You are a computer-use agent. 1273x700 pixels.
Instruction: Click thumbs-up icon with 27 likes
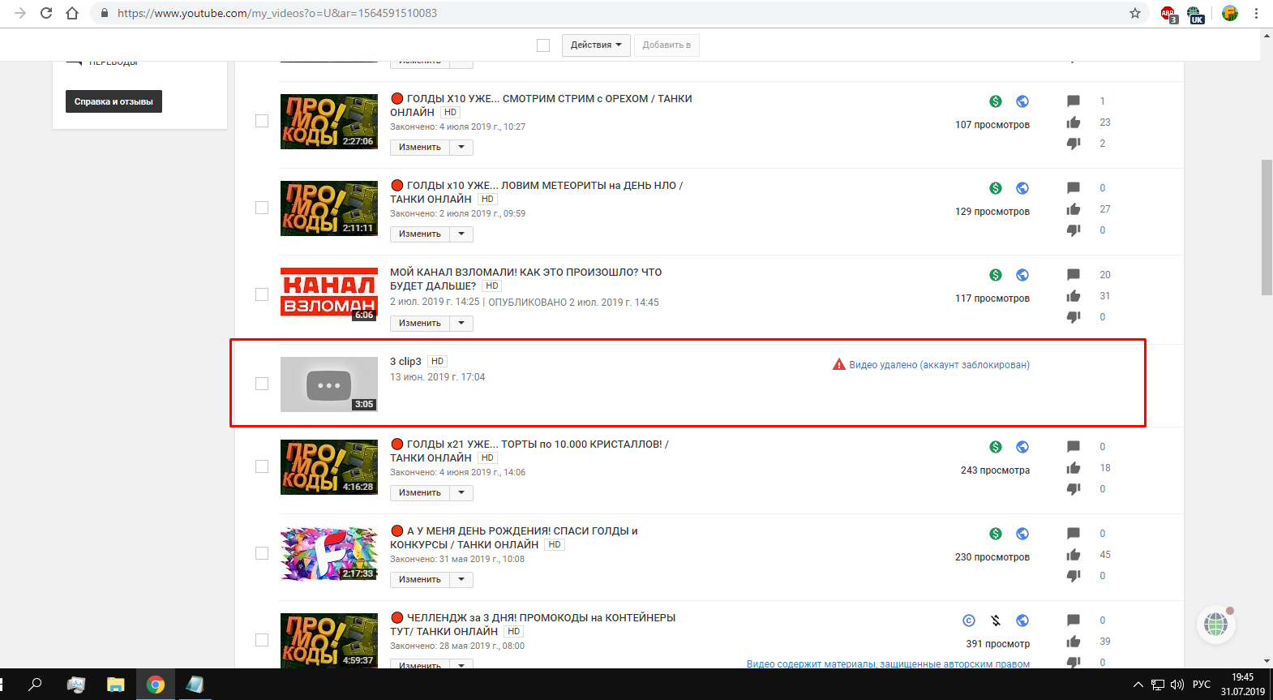tap(1074, 209)
